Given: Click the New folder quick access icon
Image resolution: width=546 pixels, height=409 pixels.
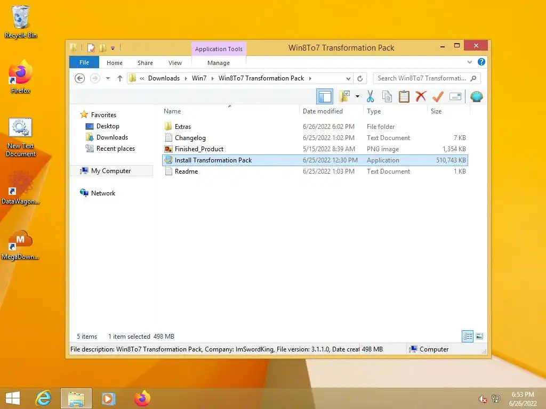Looking at the screenshot, I should 103,48.
